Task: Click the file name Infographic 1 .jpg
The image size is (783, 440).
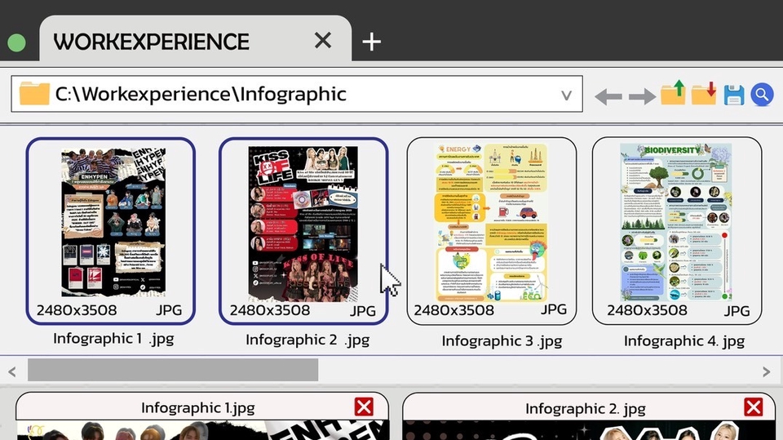Action: pos(113,339)
